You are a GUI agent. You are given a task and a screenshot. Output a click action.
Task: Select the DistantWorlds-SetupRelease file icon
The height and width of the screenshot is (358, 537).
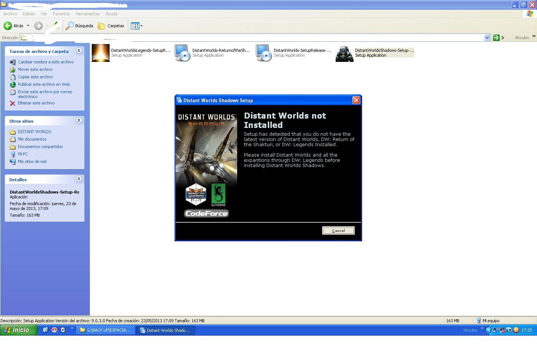point(264,53)
